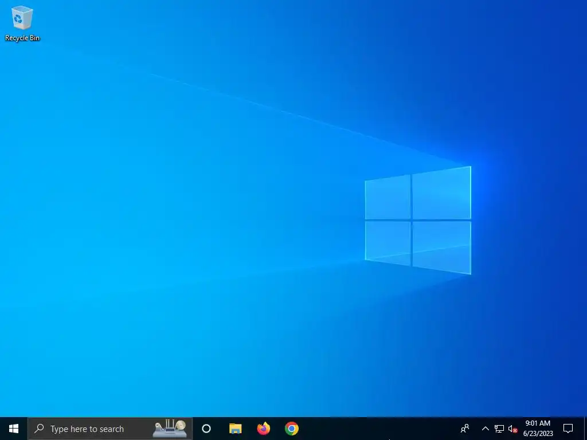Open the Cortana circle icon
The height and width of the screenshot is (440, 587).
(x=206, y=429)
